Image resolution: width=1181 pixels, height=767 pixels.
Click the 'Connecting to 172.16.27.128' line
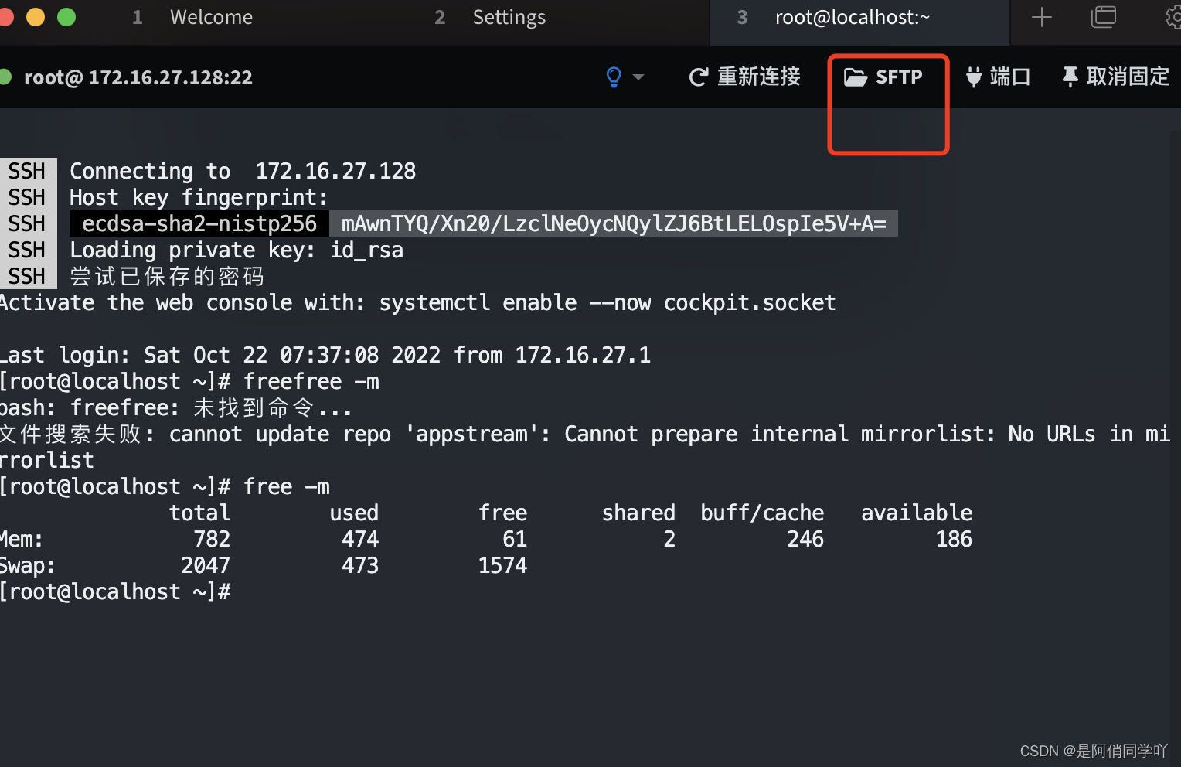(x=243, y=171)
